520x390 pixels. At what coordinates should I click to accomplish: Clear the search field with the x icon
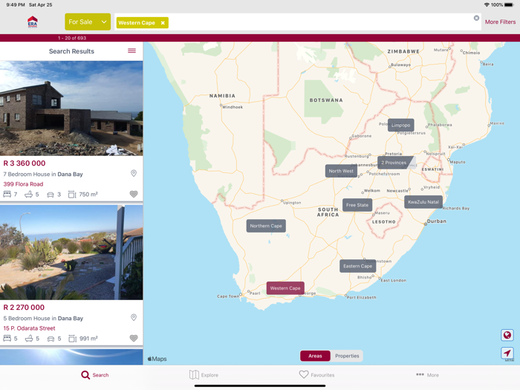pyautogui.click(x=476, y=18)
